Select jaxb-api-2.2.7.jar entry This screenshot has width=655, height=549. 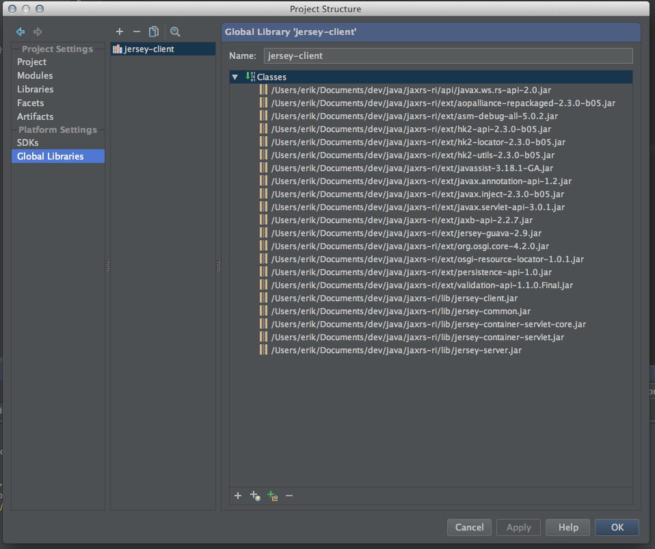pyautogui.click(x=402, y=220)
